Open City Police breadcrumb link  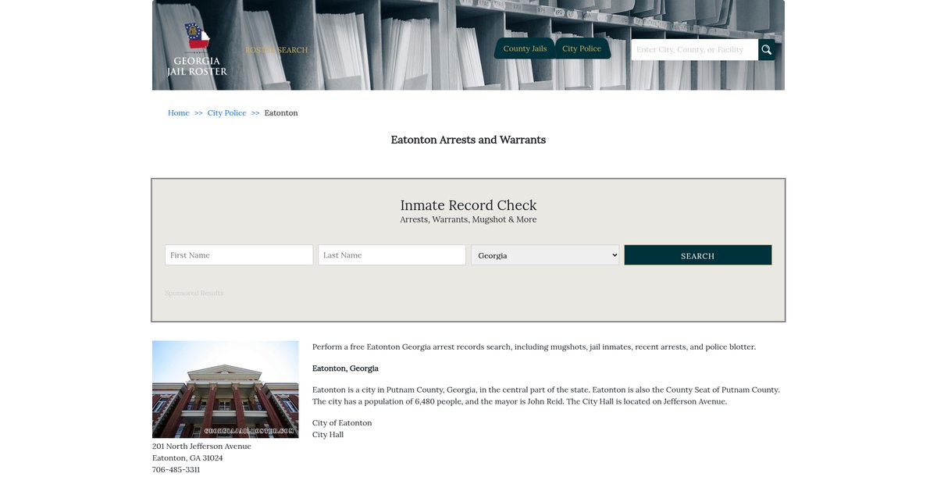[x=226, y=113]
